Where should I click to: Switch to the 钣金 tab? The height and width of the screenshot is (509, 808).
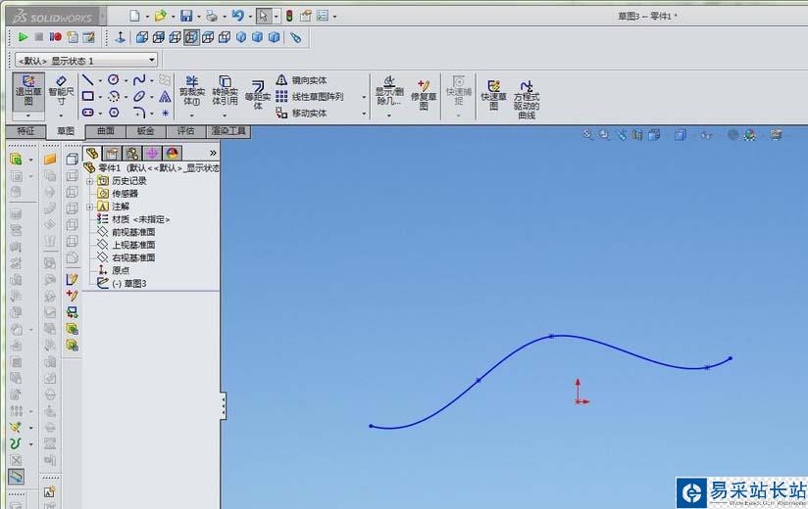click(146, 131)
